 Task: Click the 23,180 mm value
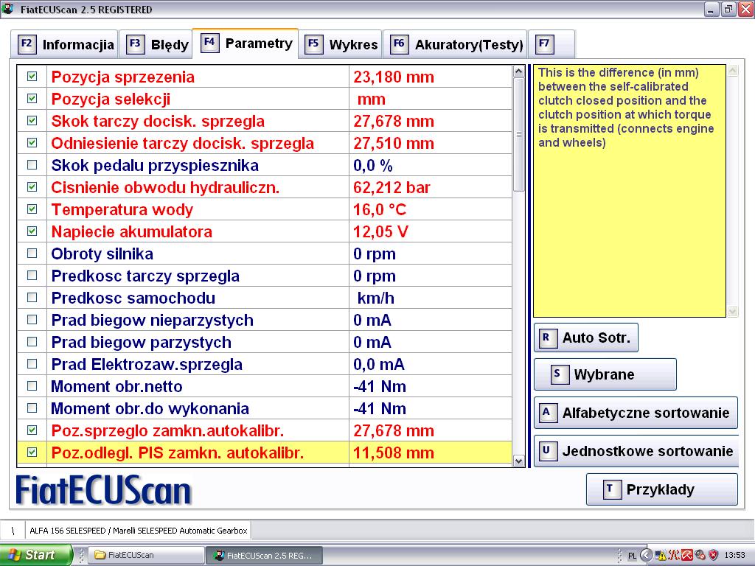394,77
